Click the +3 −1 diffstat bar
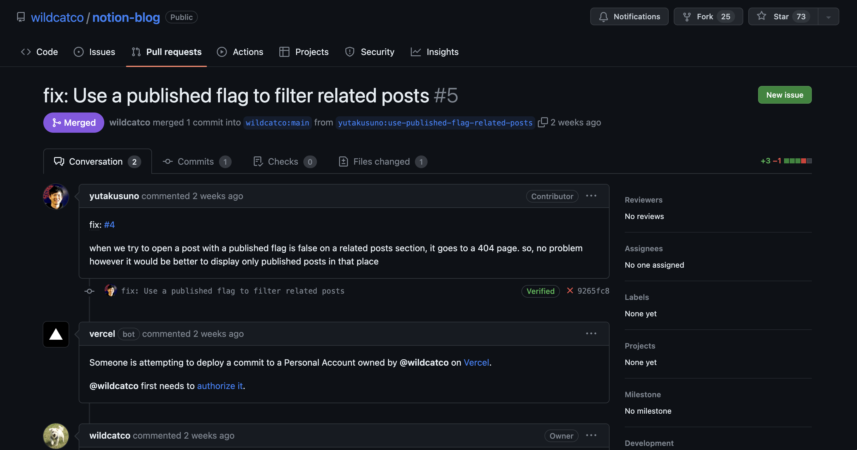Image resolution: width=857 pixels, height=450 pixels. click(786, 161)
